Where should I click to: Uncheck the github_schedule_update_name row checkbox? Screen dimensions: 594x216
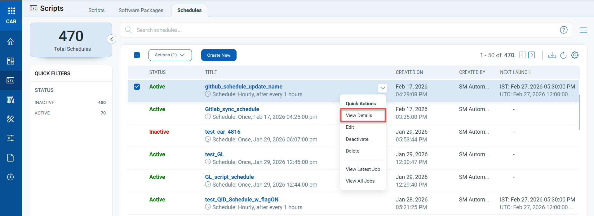pyautogui.click(x=137, y=87)
